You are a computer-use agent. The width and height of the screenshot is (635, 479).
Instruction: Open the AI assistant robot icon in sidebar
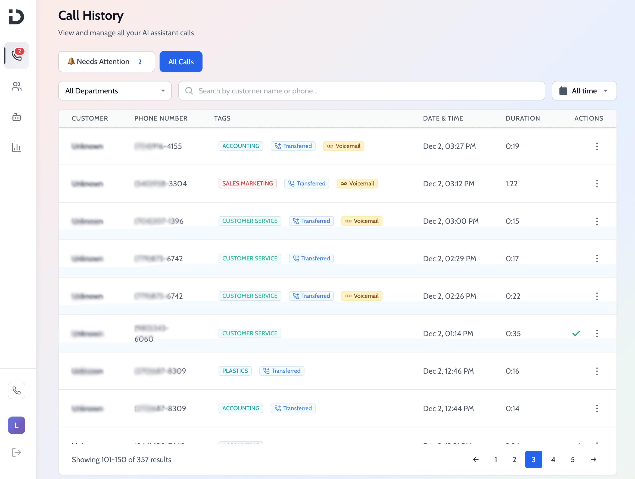[16, 117]
